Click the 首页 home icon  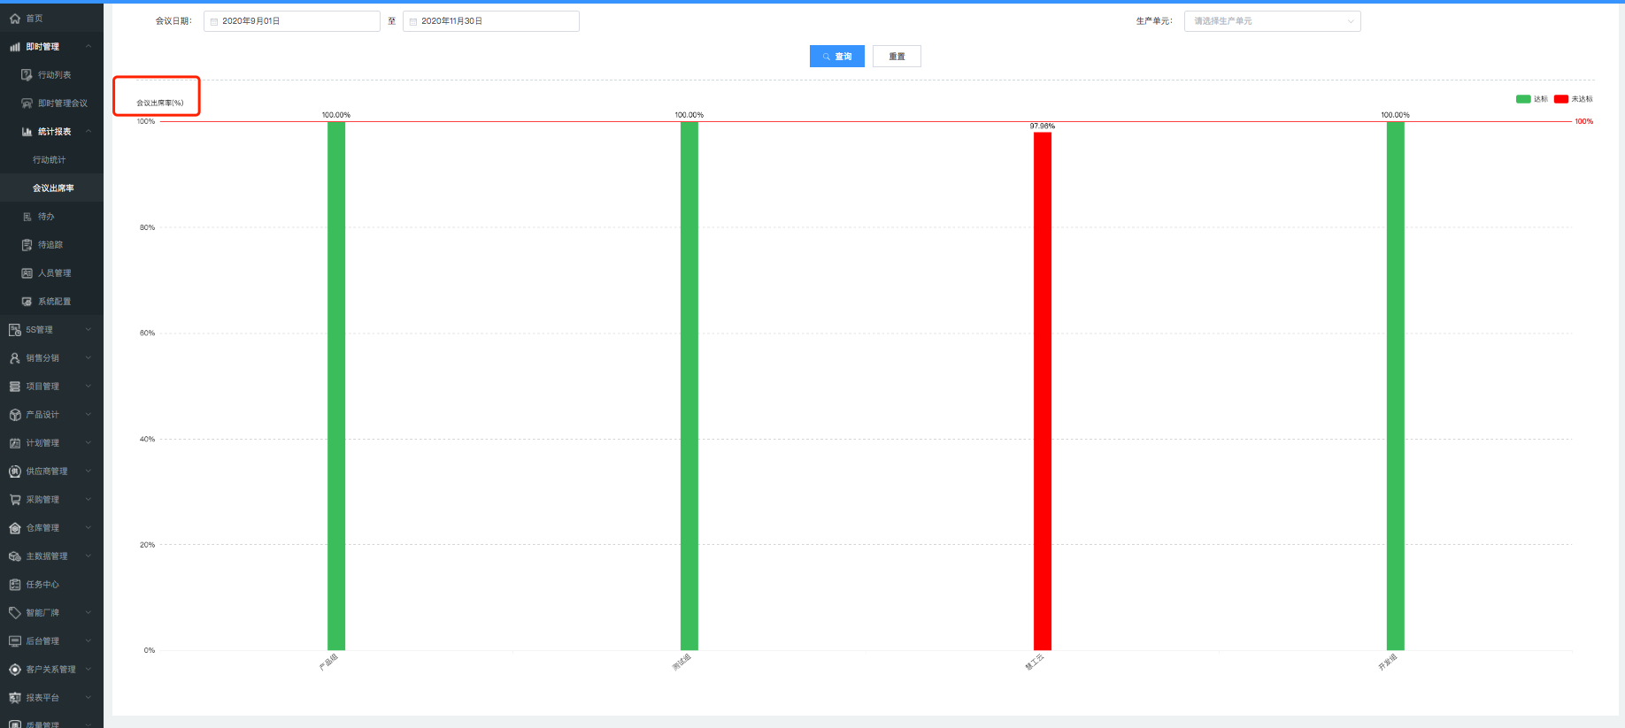(x=15, y=19)
